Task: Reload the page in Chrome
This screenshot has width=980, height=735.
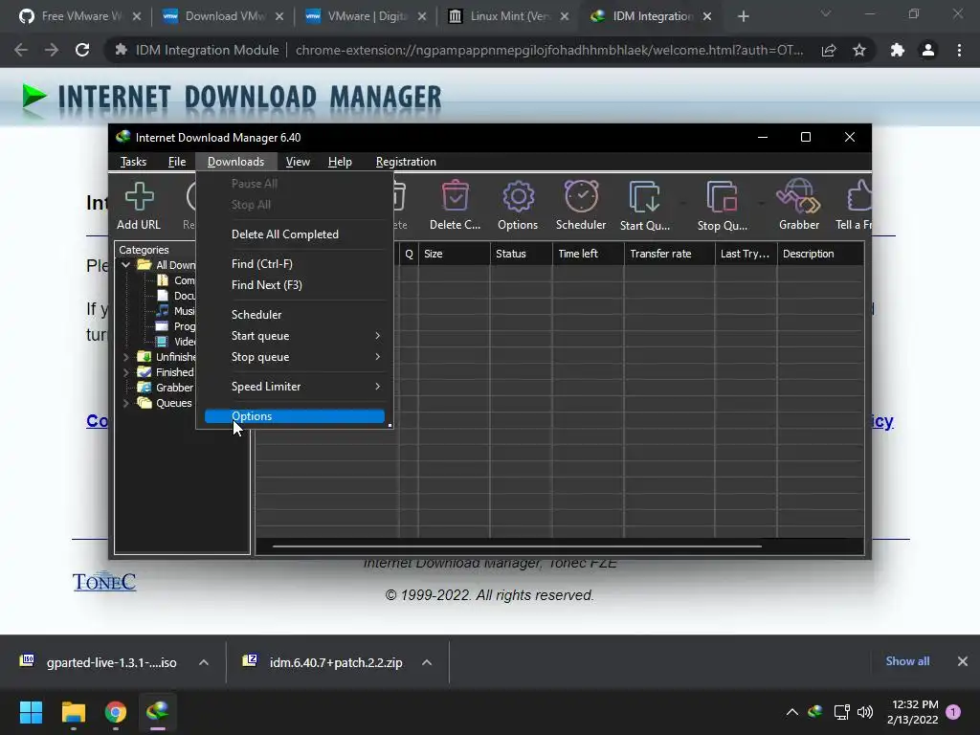Action: coord(82,50)
